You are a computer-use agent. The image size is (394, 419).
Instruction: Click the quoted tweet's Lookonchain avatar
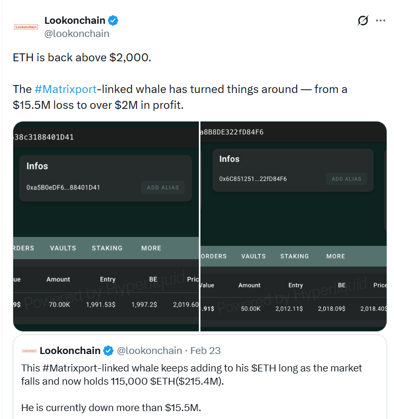click(x=29, y=350)
